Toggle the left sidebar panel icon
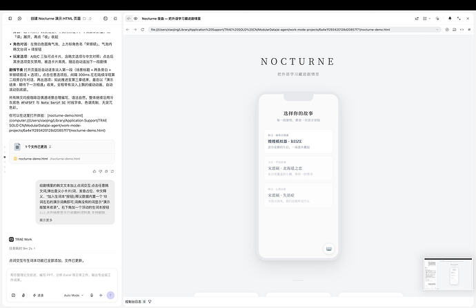The height and width of the screenshot is (308, 476). (x=10, y=19)
